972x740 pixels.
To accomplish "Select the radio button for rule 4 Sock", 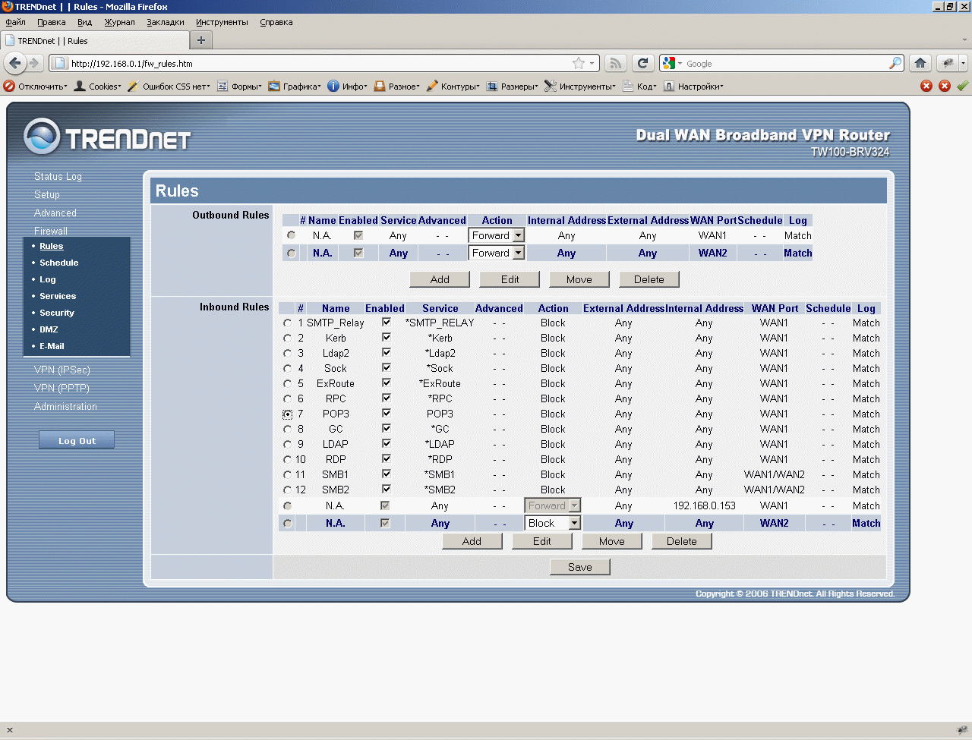I will coord(287,368).
